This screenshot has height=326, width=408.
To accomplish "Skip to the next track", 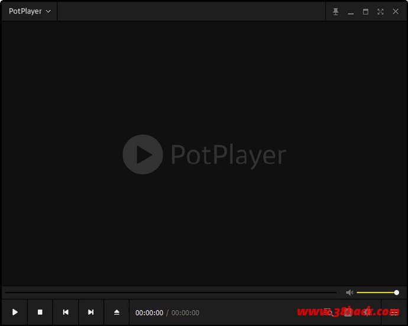I will [x=91, y=312].
